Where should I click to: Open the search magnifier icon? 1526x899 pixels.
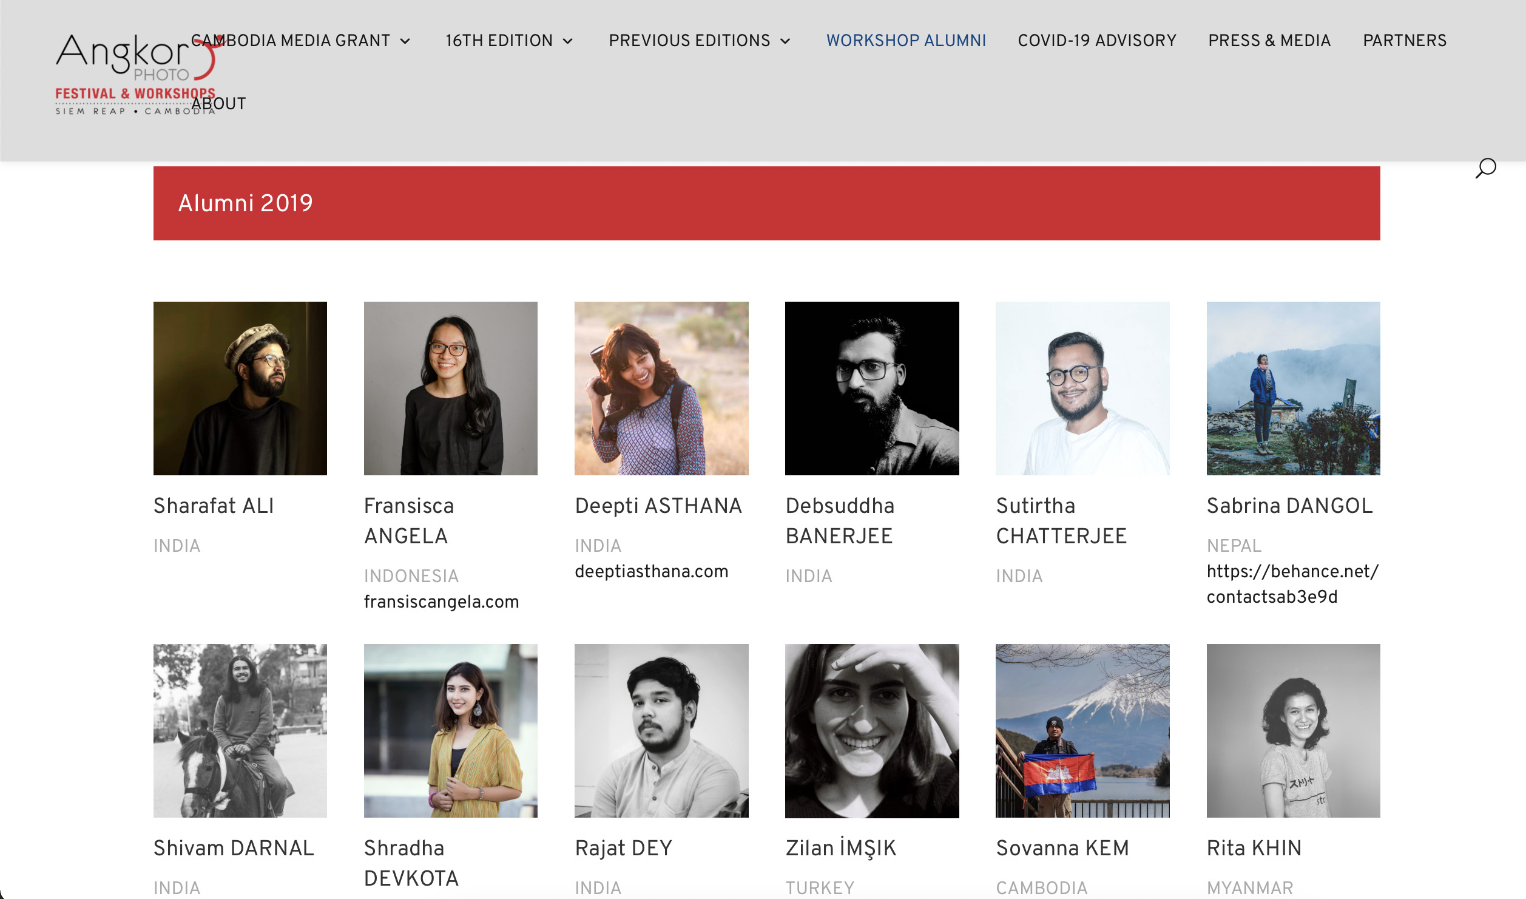coord(1485,168)
